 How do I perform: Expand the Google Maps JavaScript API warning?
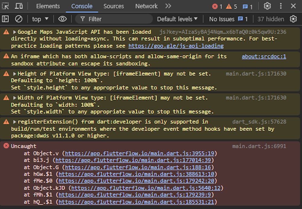click(14, 32)
